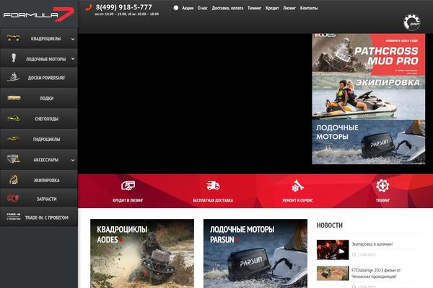
Task: Open the Pathcross Mud Pro banner
Action: pos(369,54)
